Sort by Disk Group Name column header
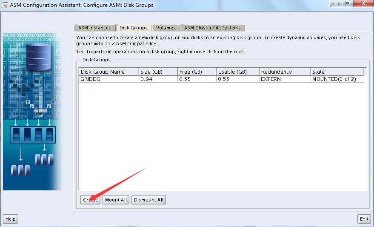The image size is (374, 227). coord(109,72)
